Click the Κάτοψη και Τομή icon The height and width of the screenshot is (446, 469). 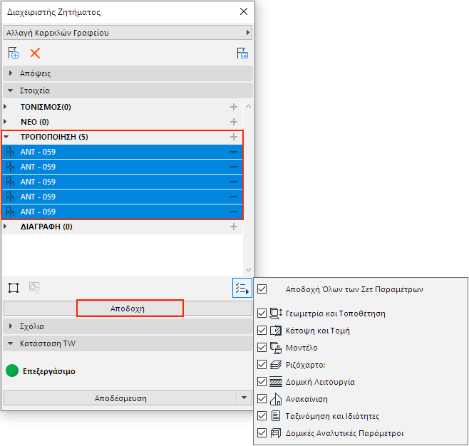pyautogui.click(x=276, y=331)
